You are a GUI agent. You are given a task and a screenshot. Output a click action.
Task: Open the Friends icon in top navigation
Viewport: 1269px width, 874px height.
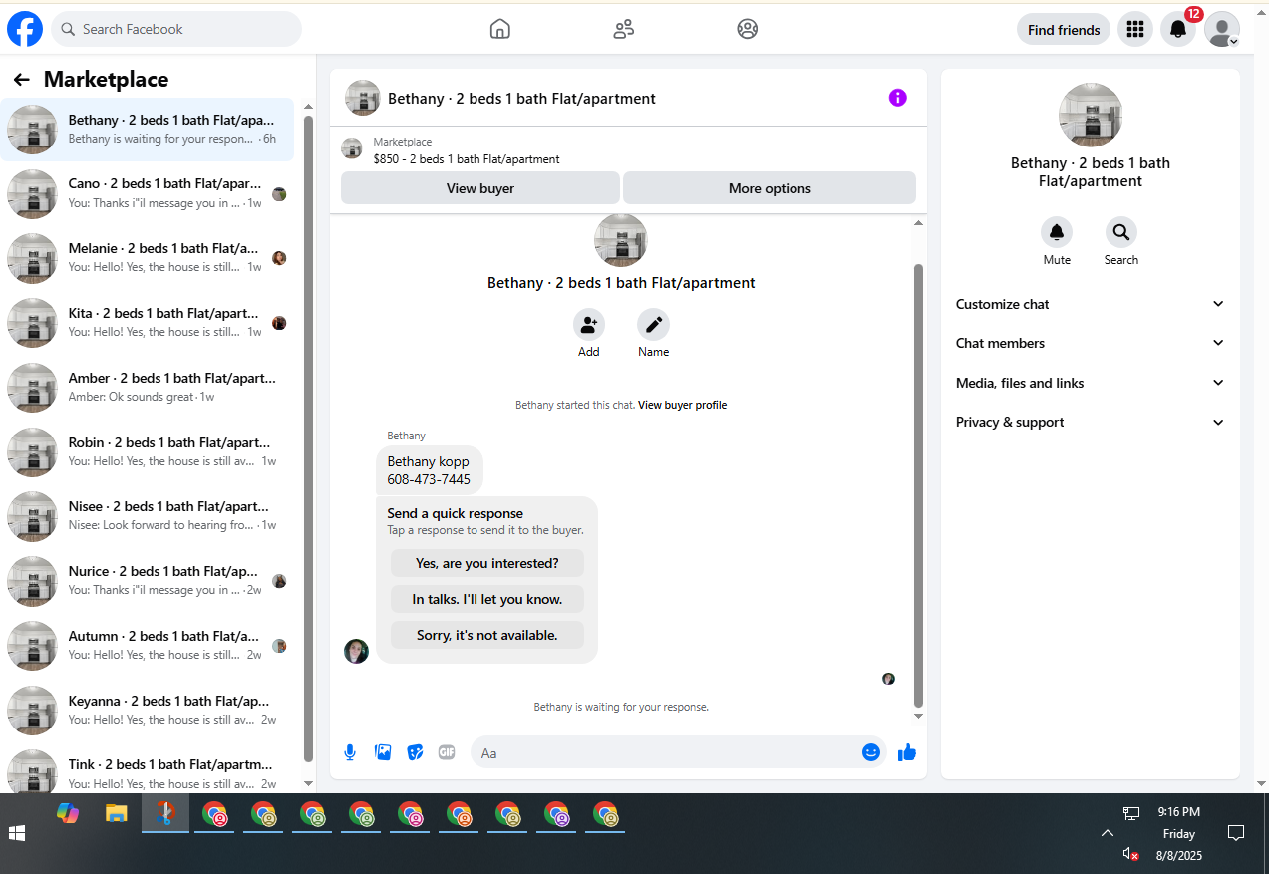click(624, 29)
